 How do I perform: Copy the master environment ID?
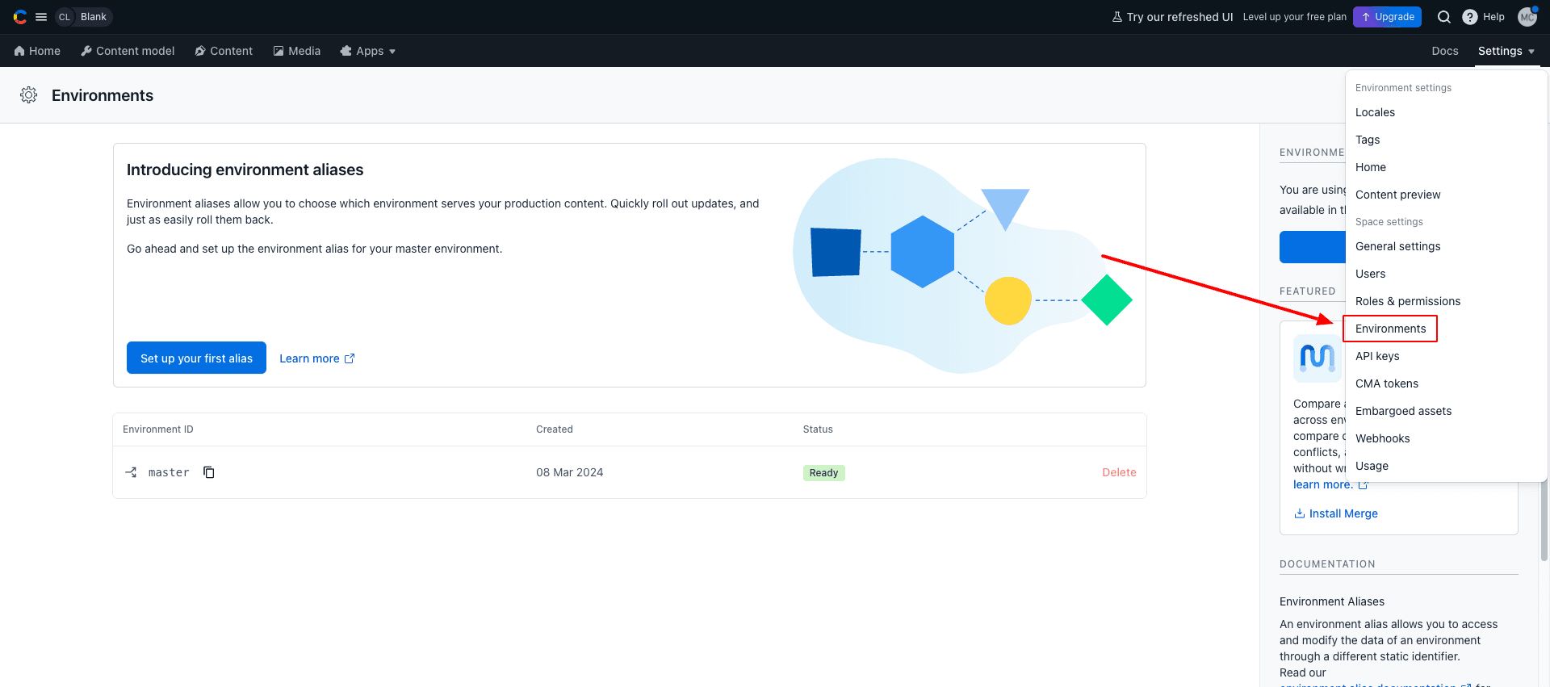(x=209, y=472)
